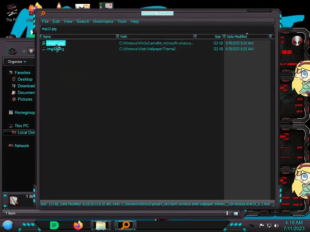Select This PC in Explorer navigation pane
Viewport: 310px width, 232px height.
(21, 126)
